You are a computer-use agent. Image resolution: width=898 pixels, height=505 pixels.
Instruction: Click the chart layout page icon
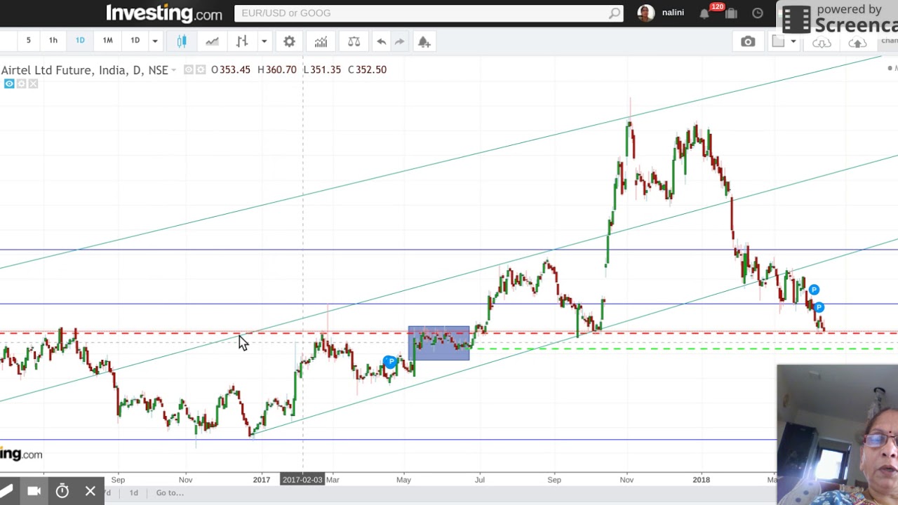[x=778, y=41]
